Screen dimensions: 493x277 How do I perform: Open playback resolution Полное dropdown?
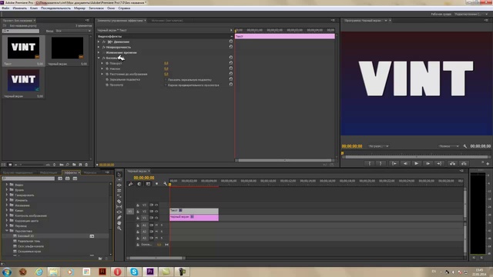448,146
